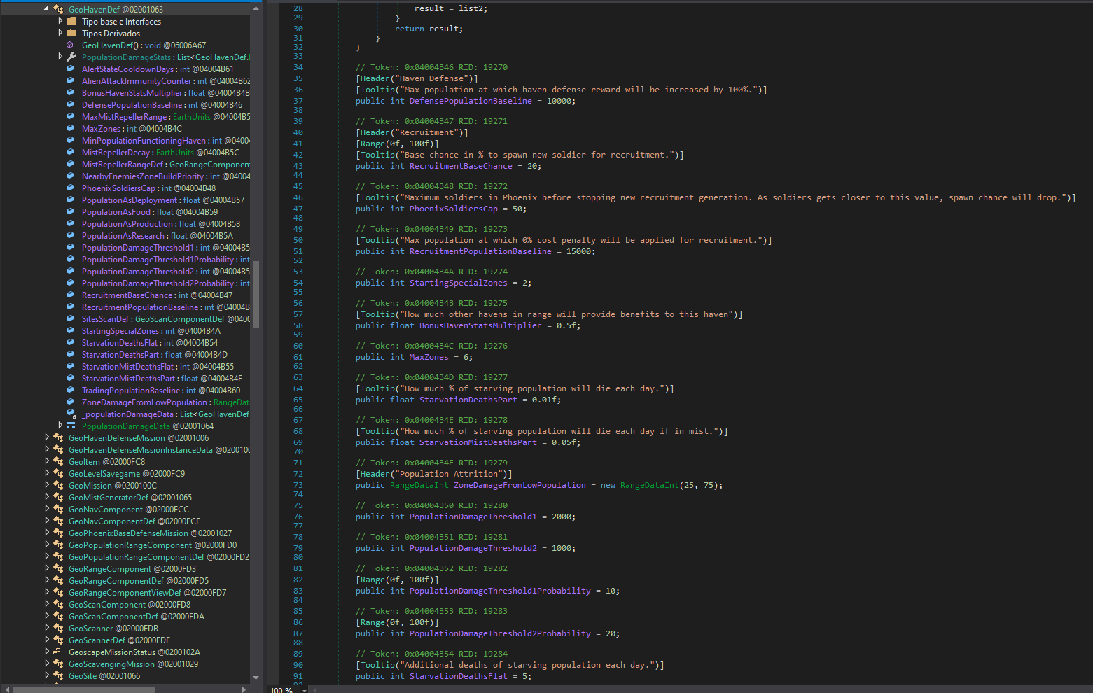The width and height of the screenshot is (1093, 693).
Task: Click the class icon of GeoNavComponent
Action: tap(58, 509)
